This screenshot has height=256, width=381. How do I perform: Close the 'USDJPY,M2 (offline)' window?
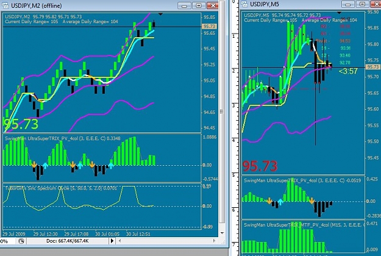point(213,5)
